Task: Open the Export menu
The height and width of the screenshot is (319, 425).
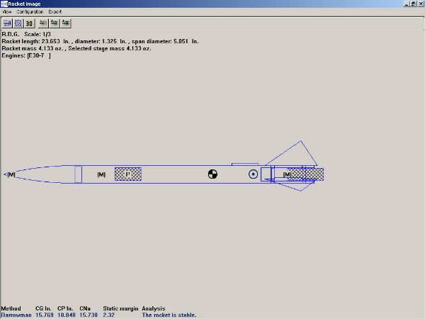Action: pyautogui.click(x=55, y=12)
